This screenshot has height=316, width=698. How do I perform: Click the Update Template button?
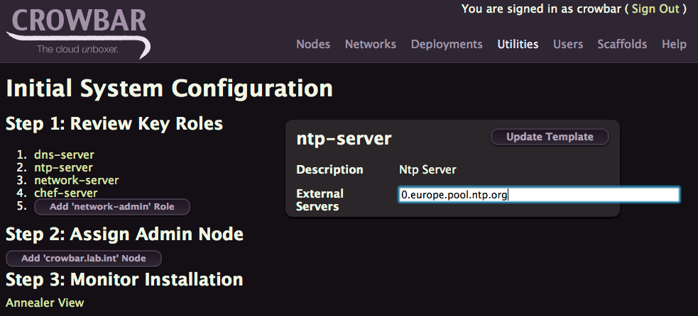click(550, 137)
